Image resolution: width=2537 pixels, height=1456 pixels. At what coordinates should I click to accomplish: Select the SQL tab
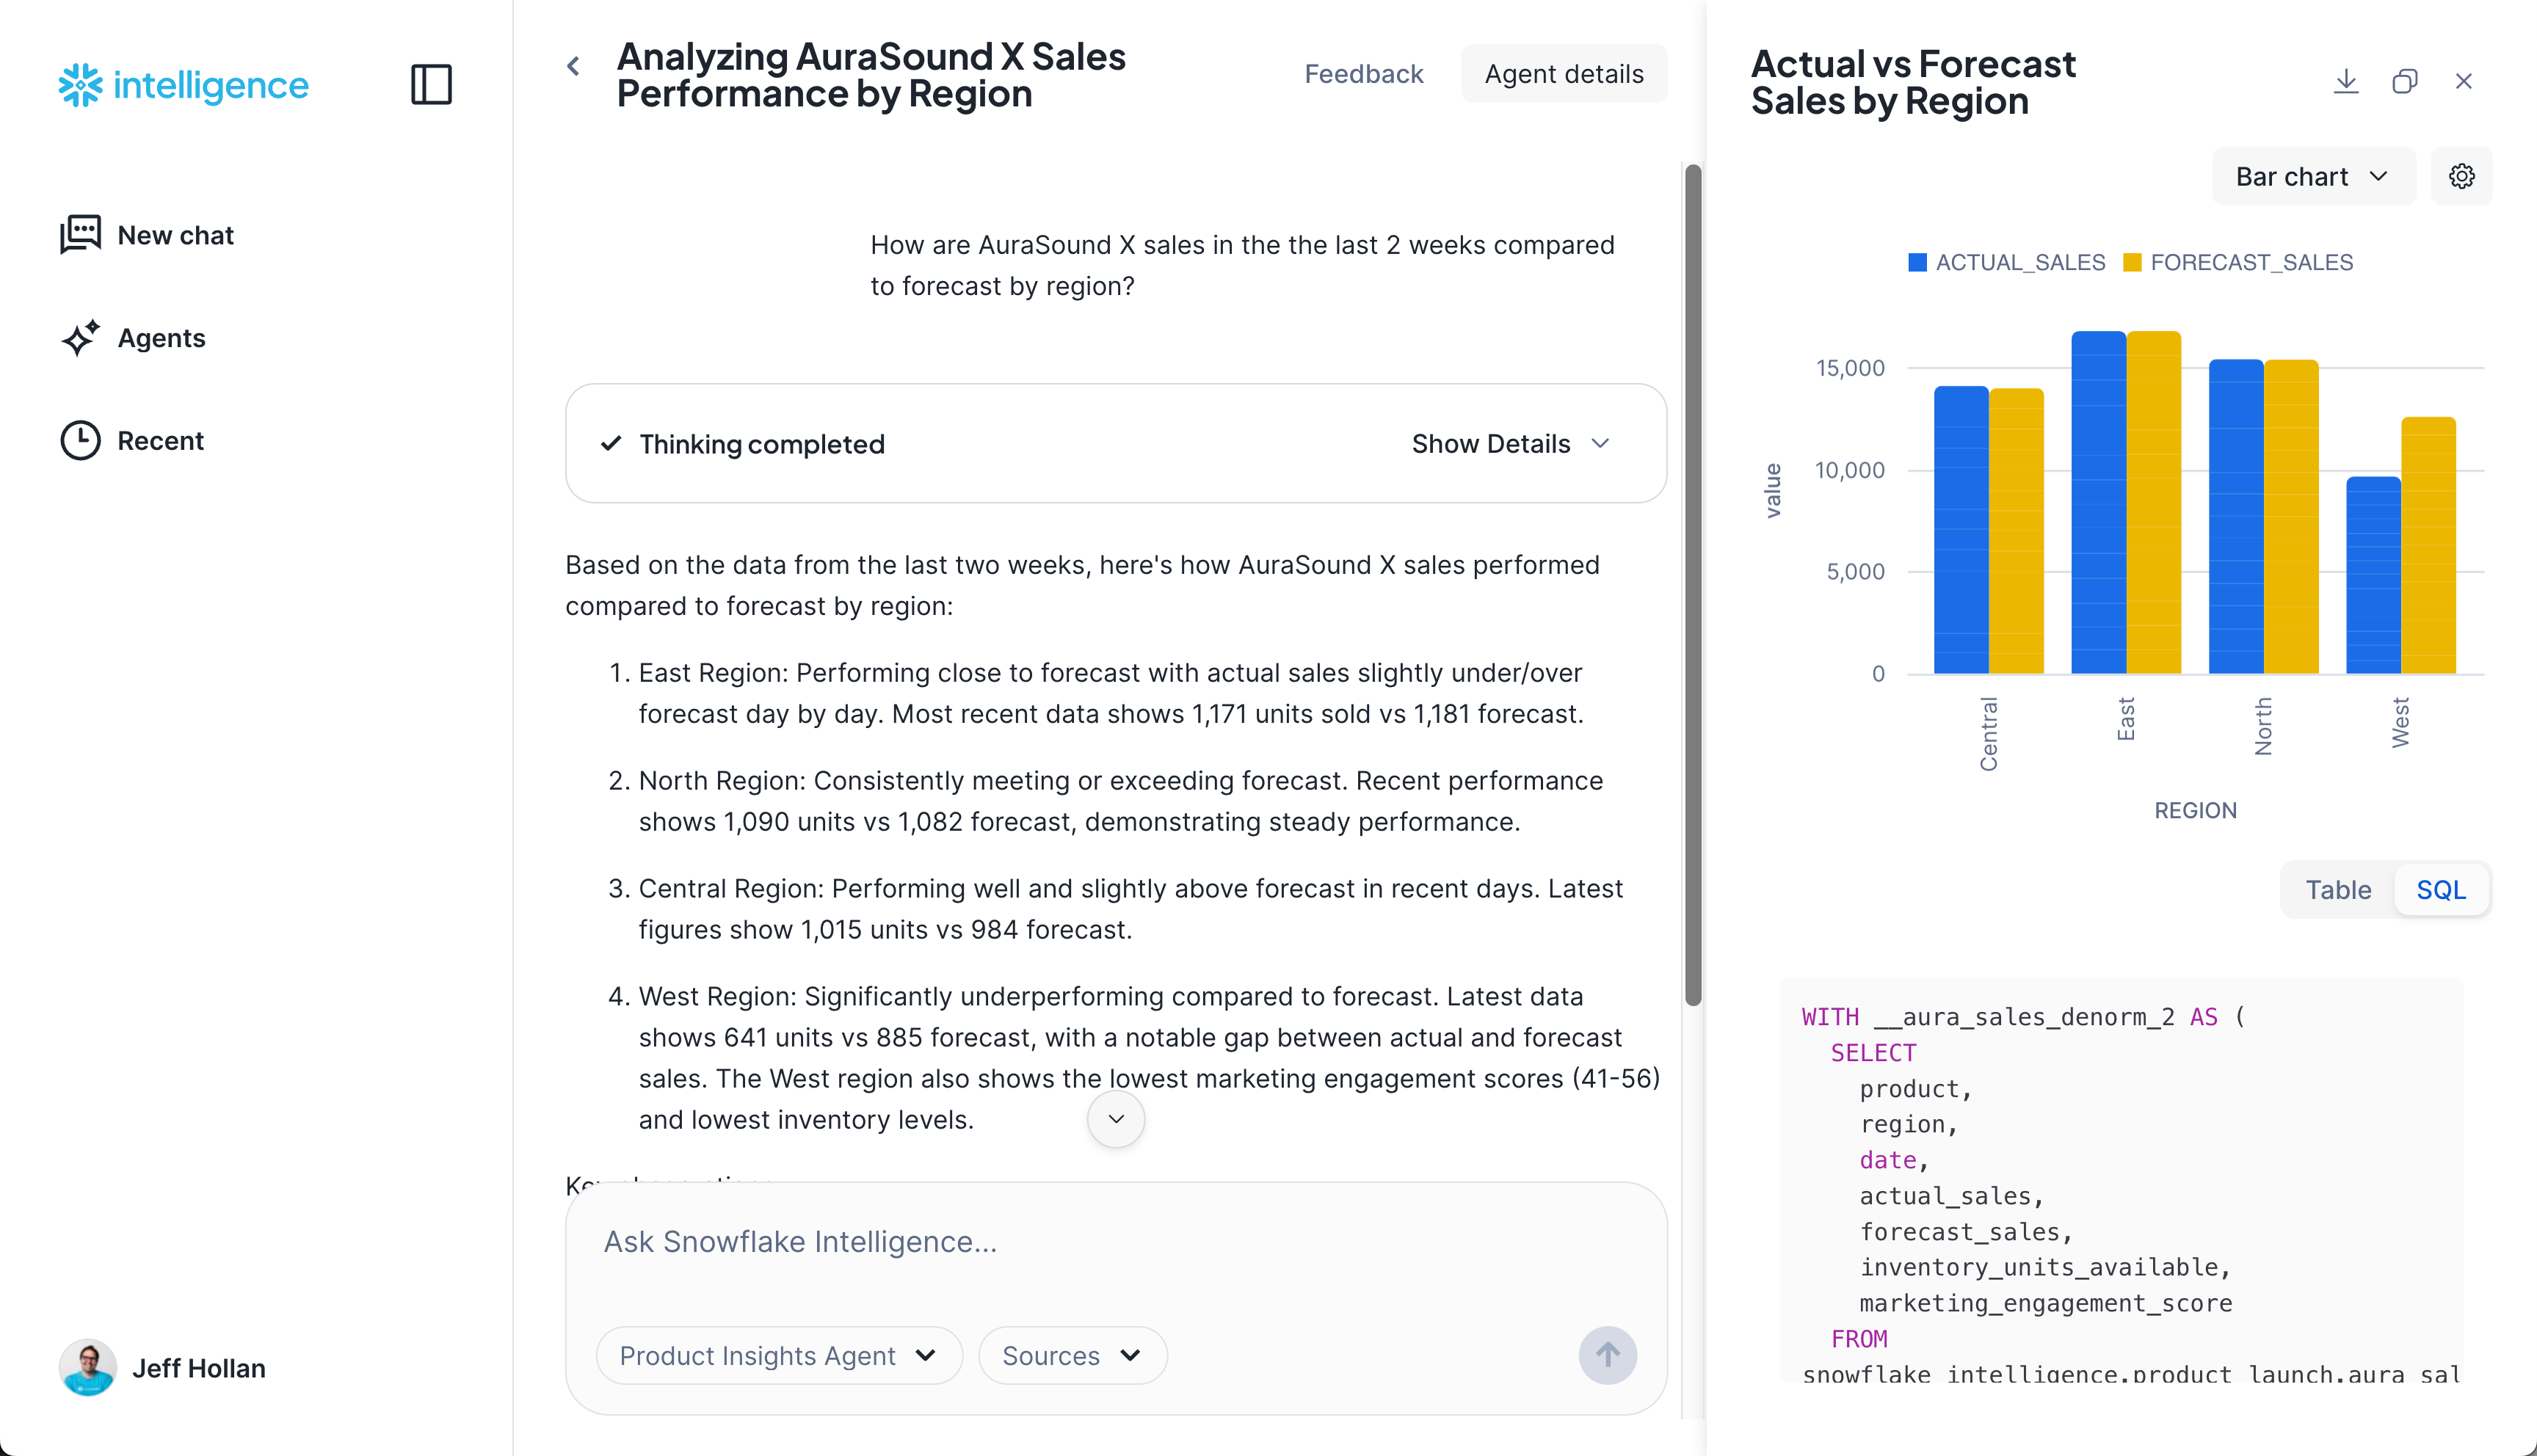click(x=2440, y=889)
